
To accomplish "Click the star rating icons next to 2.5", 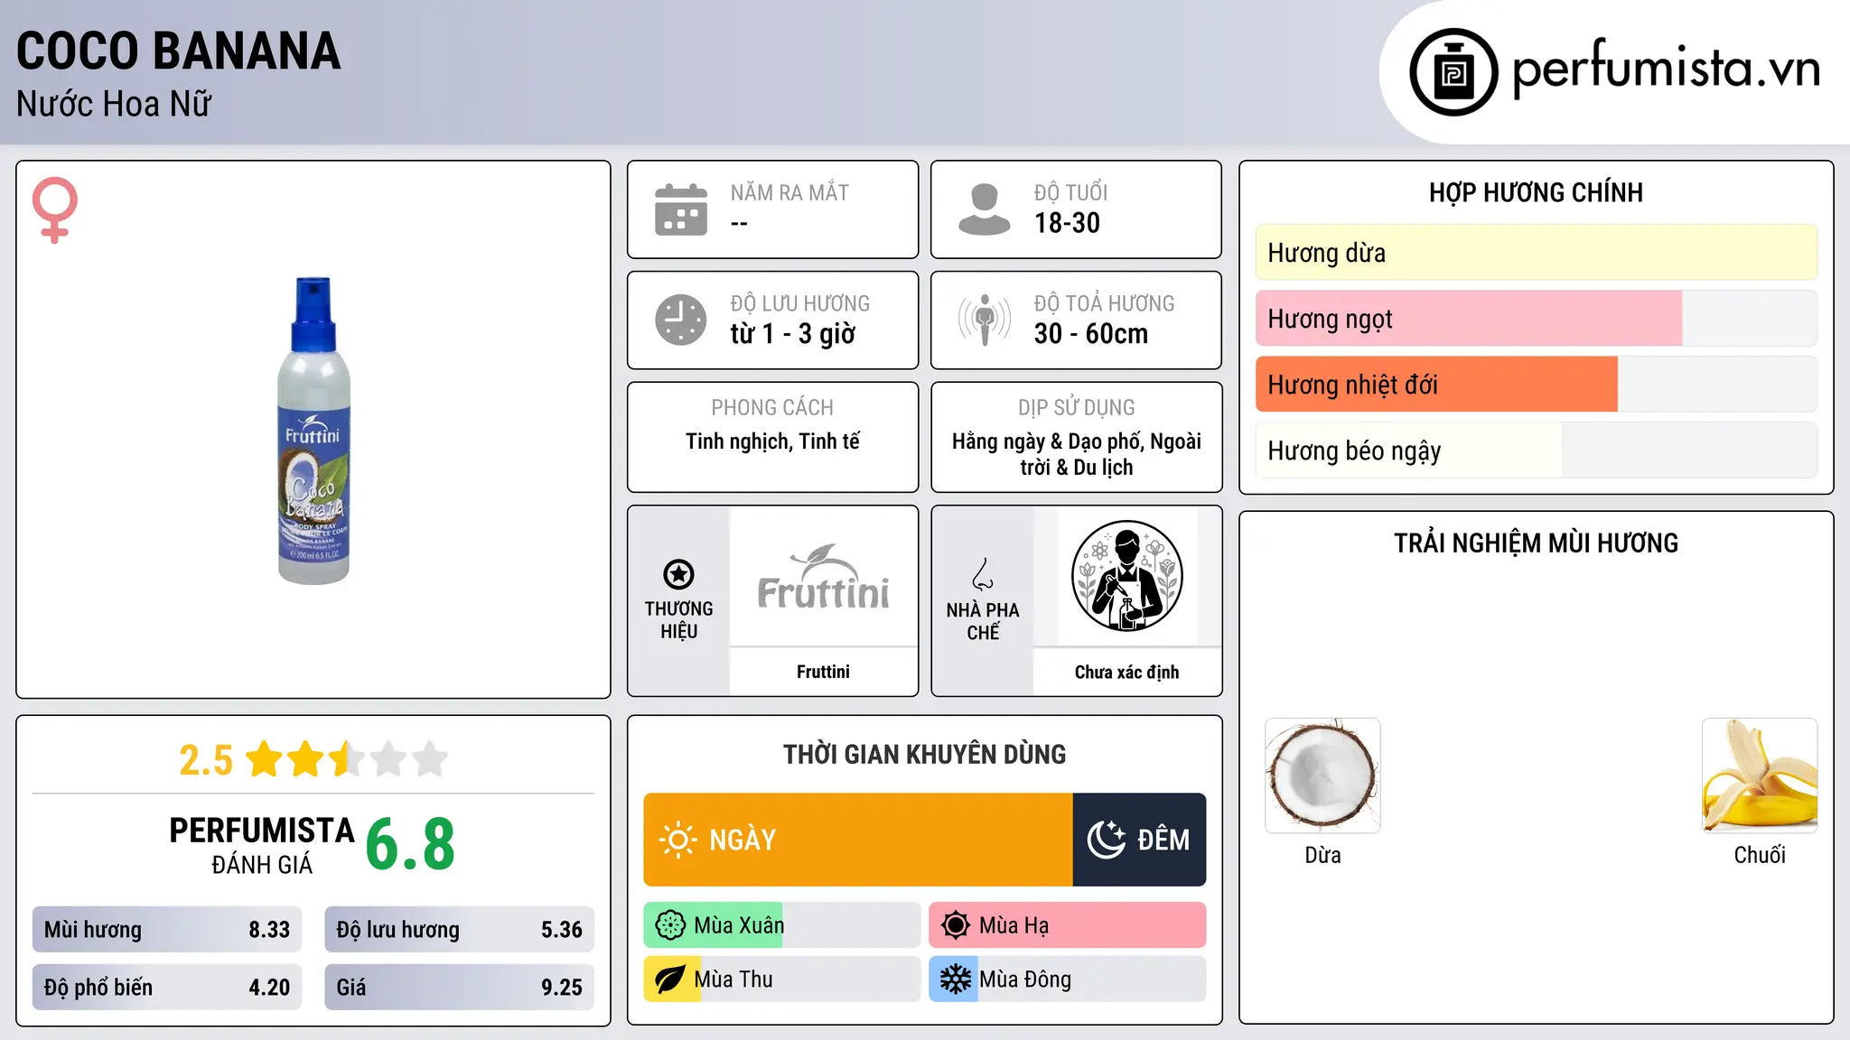I will pos(347,759).
